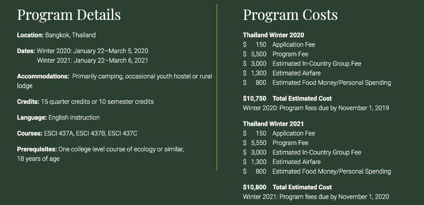The height and width of the screenshot is (205, 424).
Task: Click Winter 2021 fees due November 1, 2020
Action: point(316,197)
